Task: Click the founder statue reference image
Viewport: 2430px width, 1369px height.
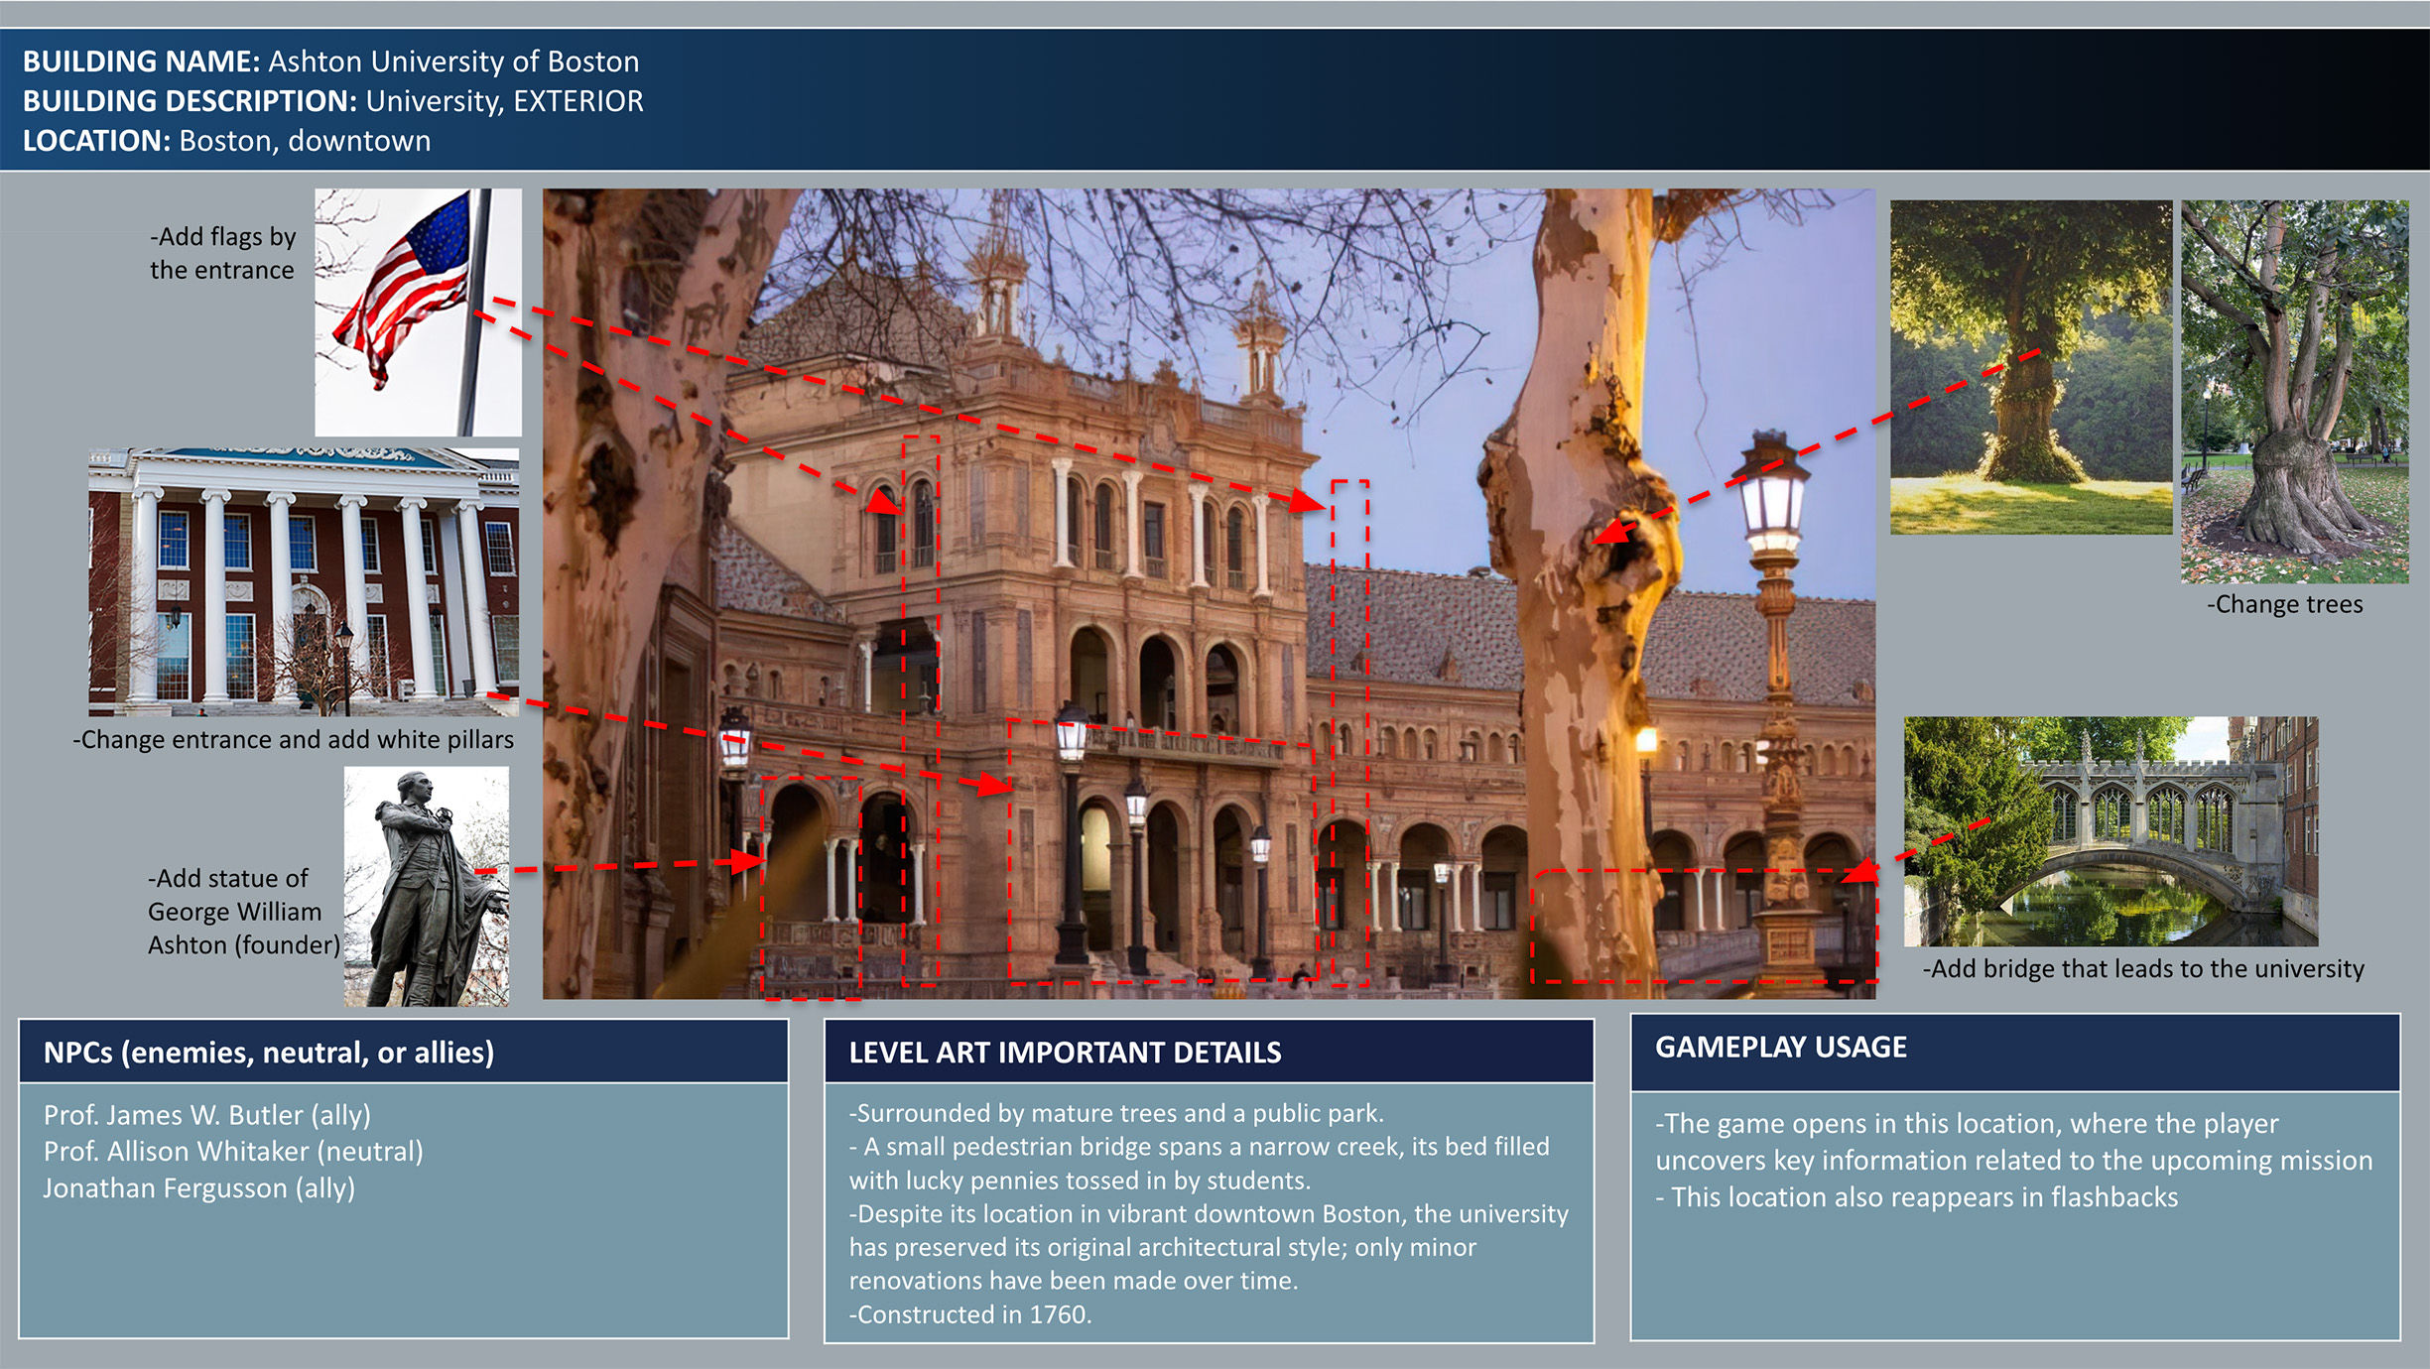Action: 426,886
